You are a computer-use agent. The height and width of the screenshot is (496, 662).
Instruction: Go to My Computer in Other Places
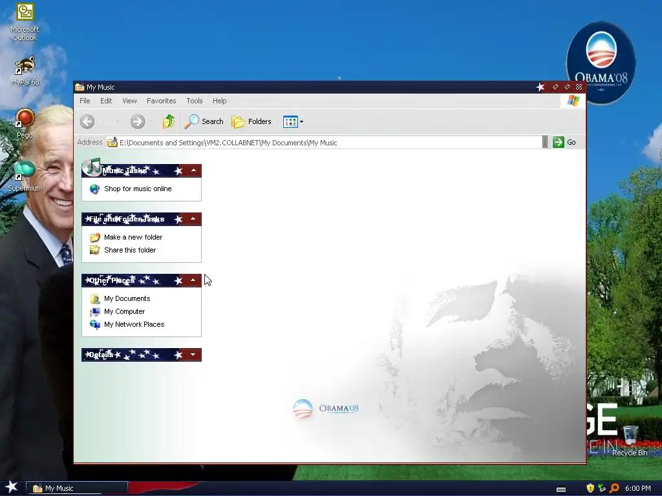125,312
